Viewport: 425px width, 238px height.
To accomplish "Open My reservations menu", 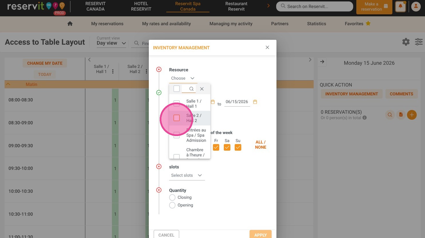I will 107,24.
